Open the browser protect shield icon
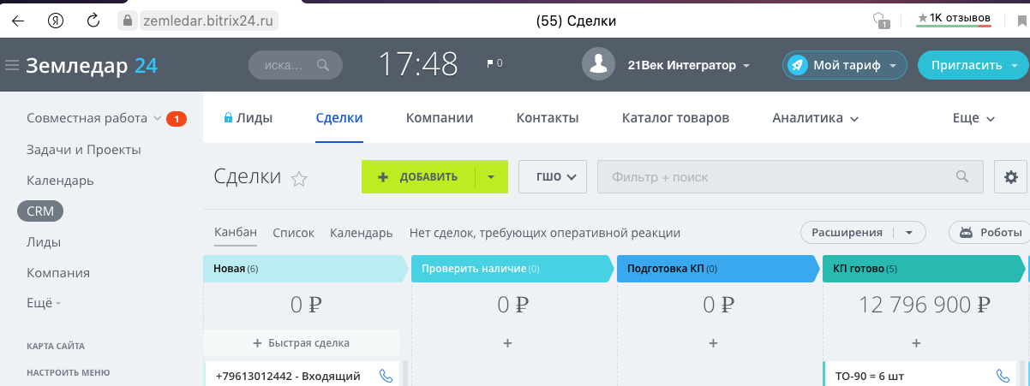 880,20
